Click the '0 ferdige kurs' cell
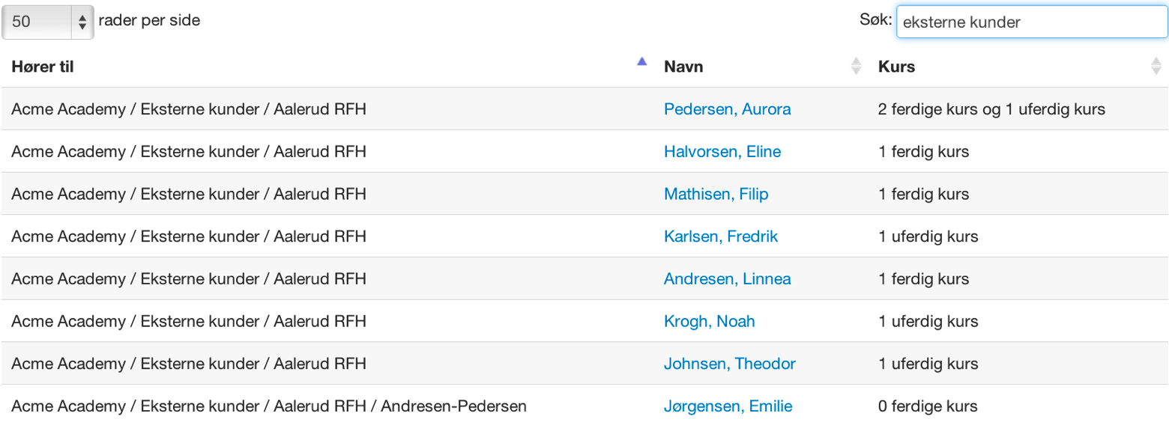The height and width of the screenshot is (425, 1169). coord(928,407)
